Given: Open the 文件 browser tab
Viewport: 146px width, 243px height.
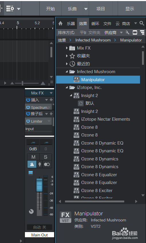Looking at the screenshot, I should point(107,24).
